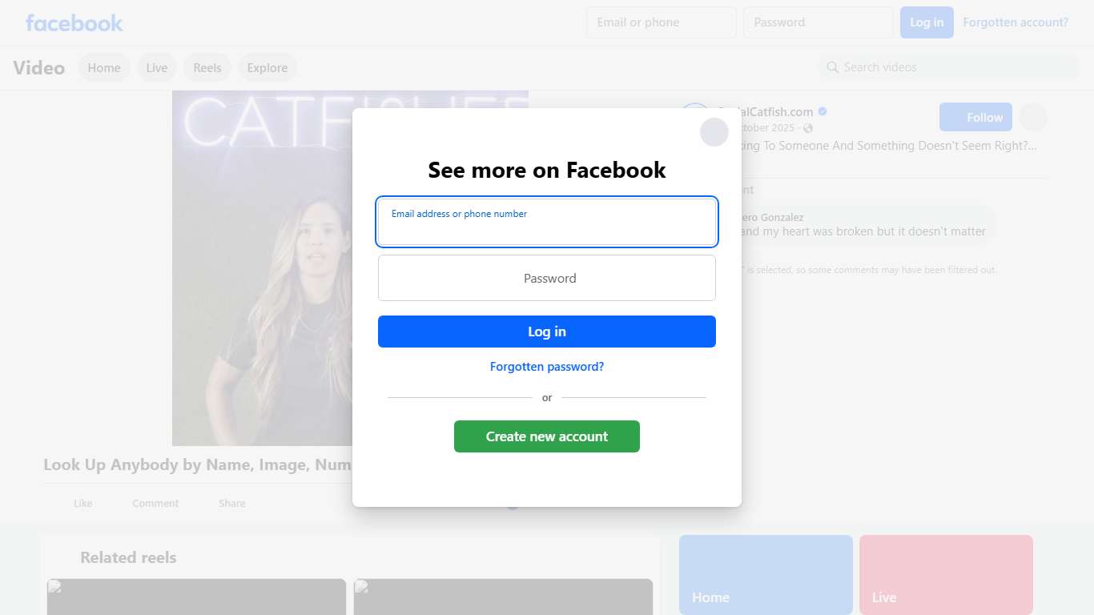Open the Forgotten account? link

(1016, 22)
